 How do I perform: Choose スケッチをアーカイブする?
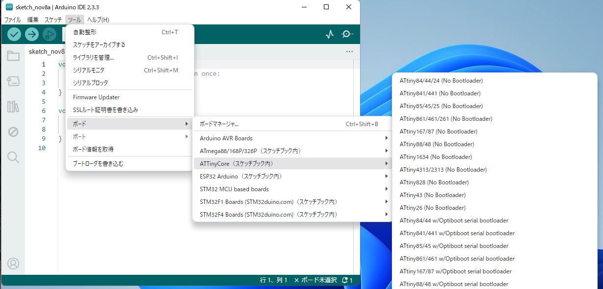[x=130, y=45]
